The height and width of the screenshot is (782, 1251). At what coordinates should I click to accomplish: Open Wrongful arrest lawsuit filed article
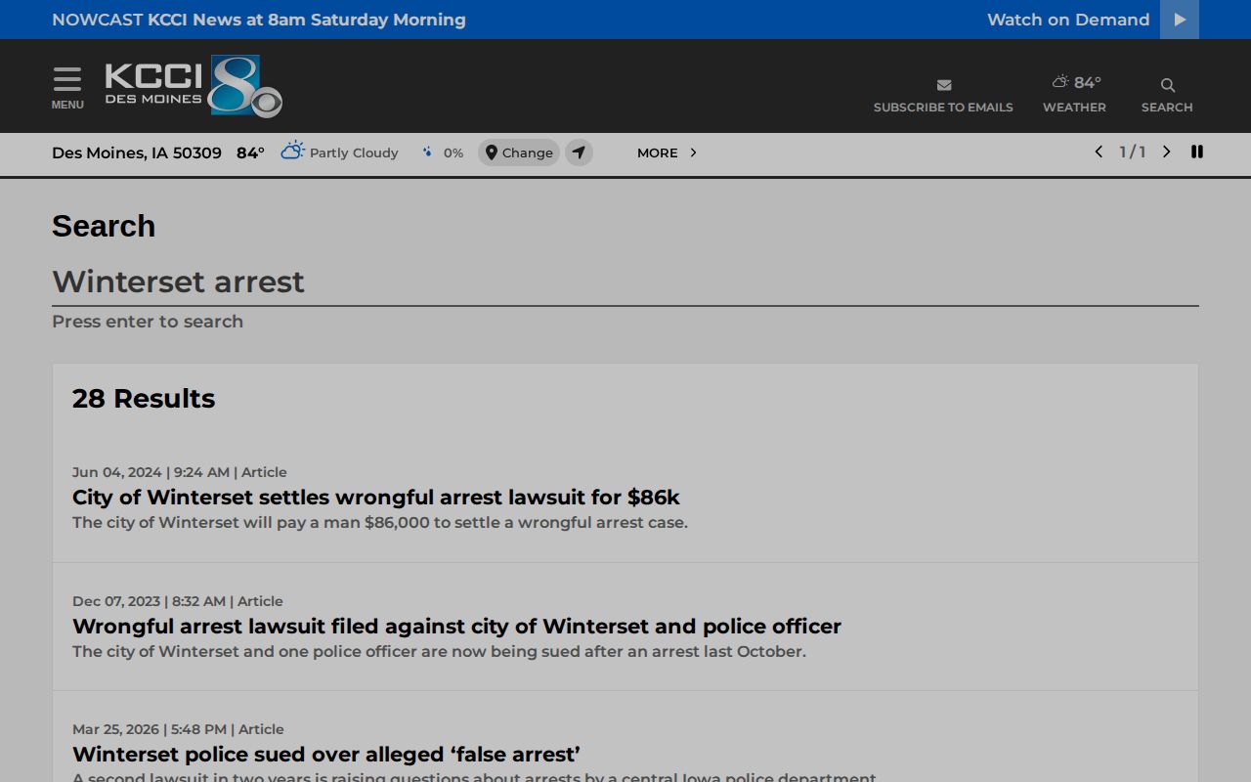pos(456,626)
